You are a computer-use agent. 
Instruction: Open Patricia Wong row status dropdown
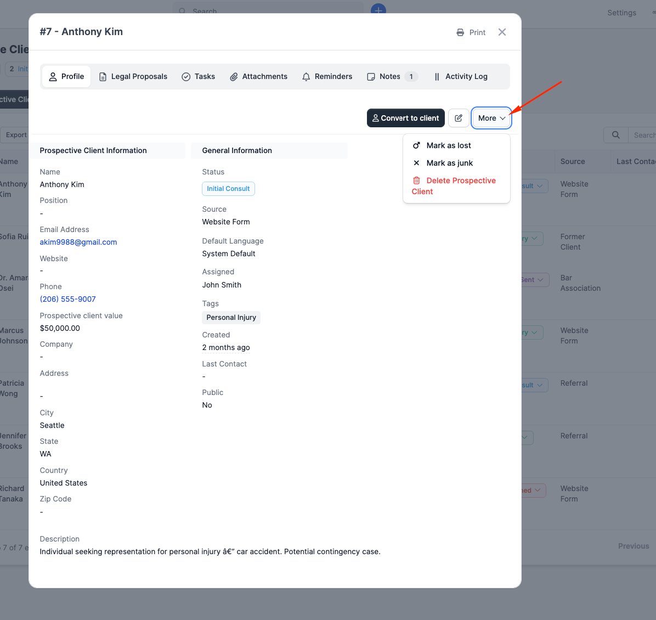(534, 385)
